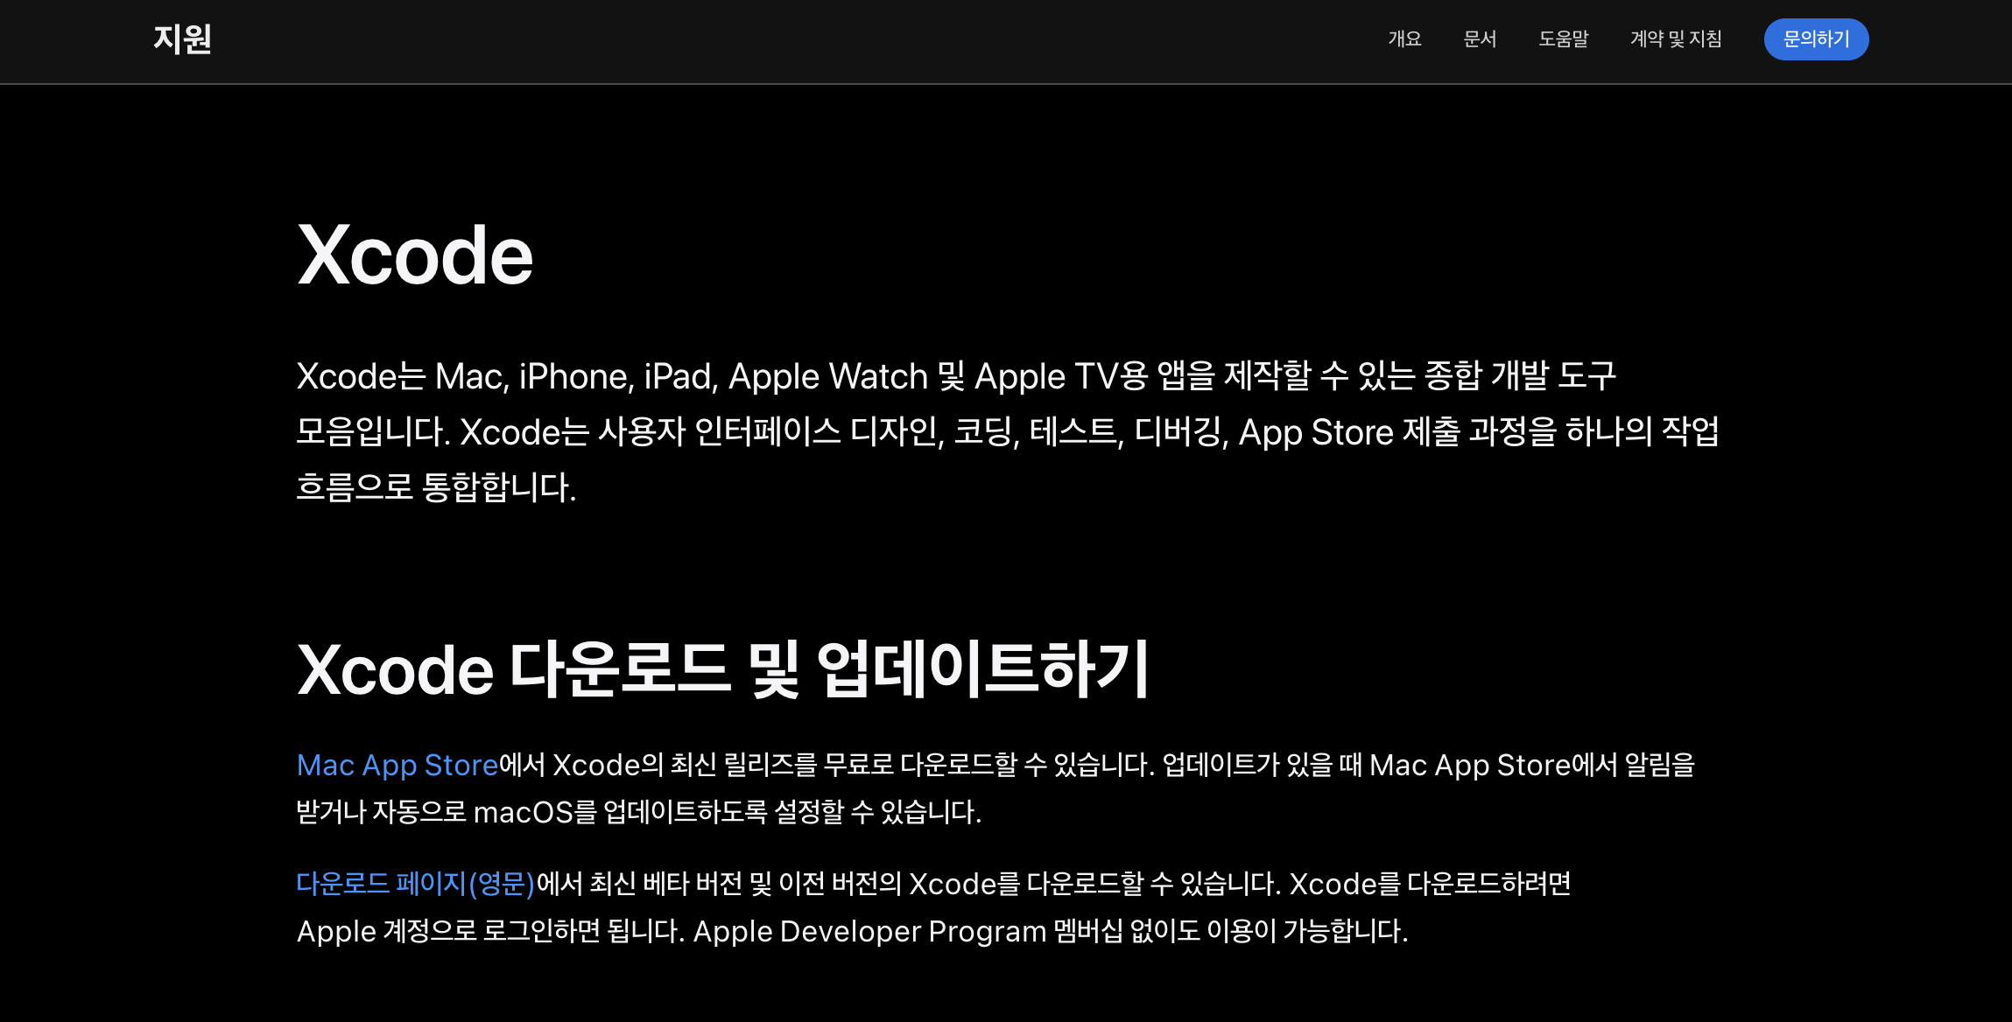Follow the Mac App Store link
This screenshot has width=2012, height=1022.
[397, 765]
